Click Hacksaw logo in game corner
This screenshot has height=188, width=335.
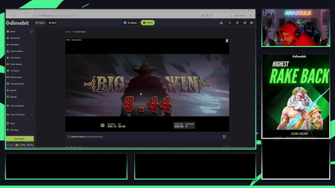pos(227,41)
